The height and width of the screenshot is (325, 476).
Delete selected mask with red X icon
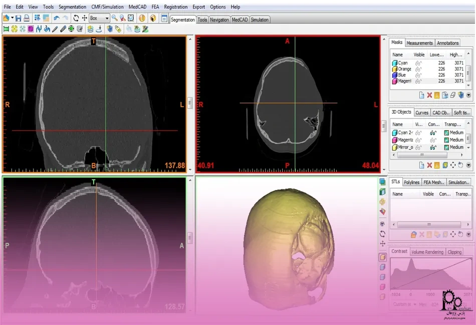[429, 95]
